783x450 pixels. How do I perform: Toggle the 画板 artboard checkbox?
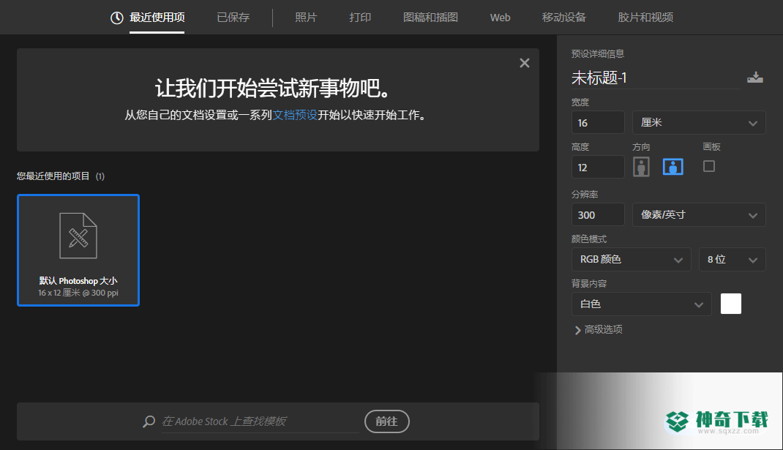tap(708, 166)
